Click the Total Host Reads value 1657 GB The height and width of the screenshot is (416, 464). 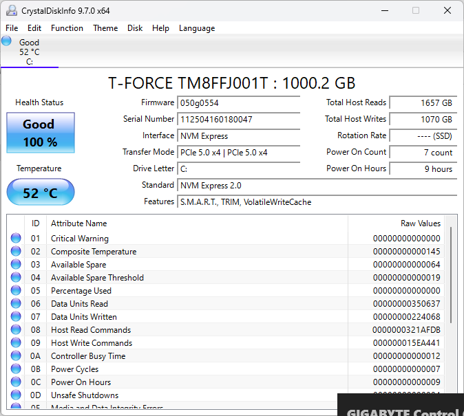coord(423,103)
